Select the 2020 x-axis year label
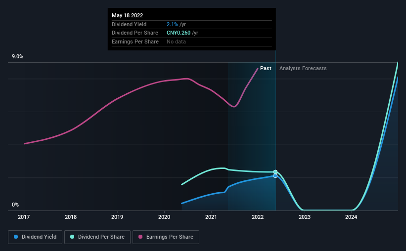The width and height of the screenshot is (406, 251). 164,217
